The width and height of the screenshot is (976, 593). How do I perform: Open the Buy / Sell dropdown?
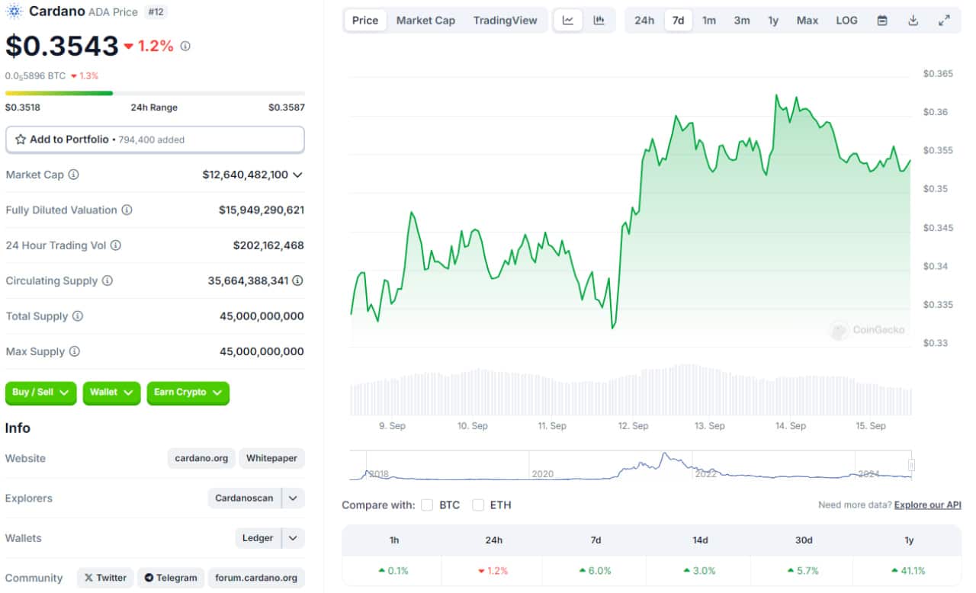click(x=41, y=393)
